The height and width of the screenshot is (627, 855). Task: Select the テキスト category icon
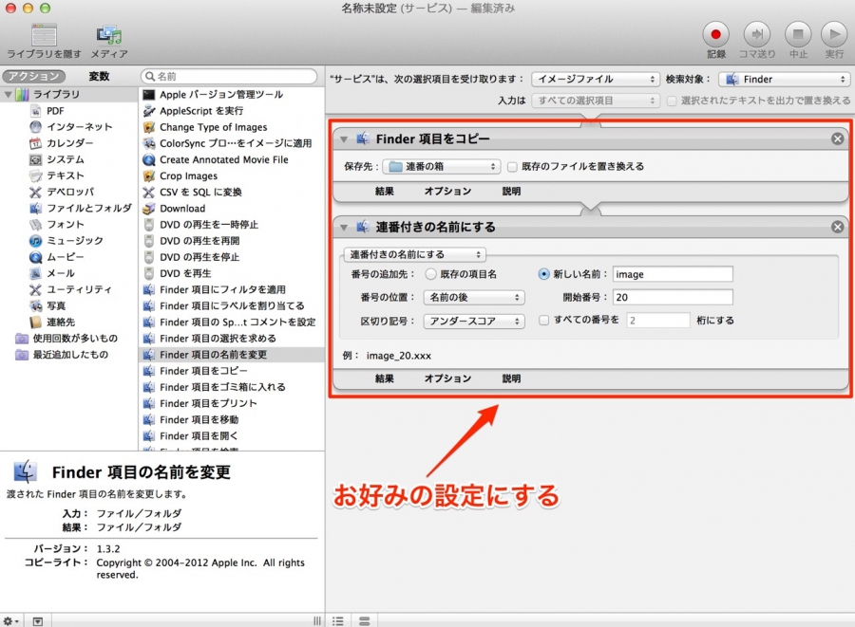[x=35, y=175]
